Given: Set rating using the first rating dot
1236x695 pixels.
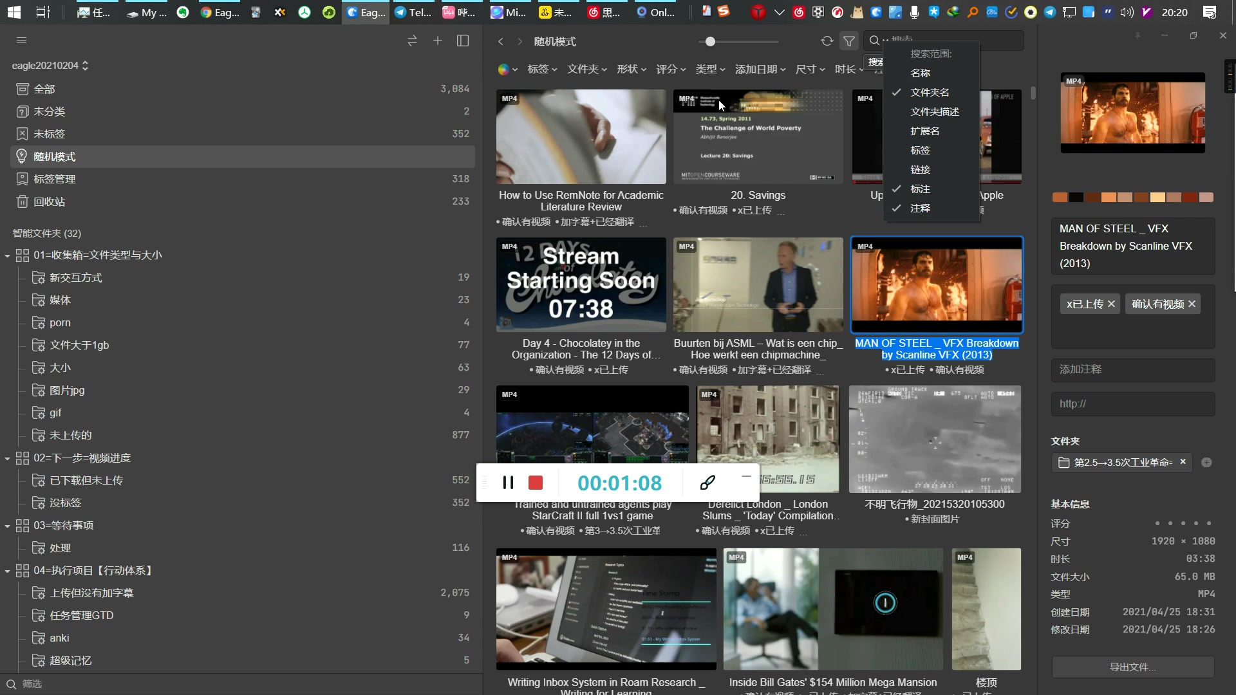Looking at the screenshot, I should coord(1157,523).
